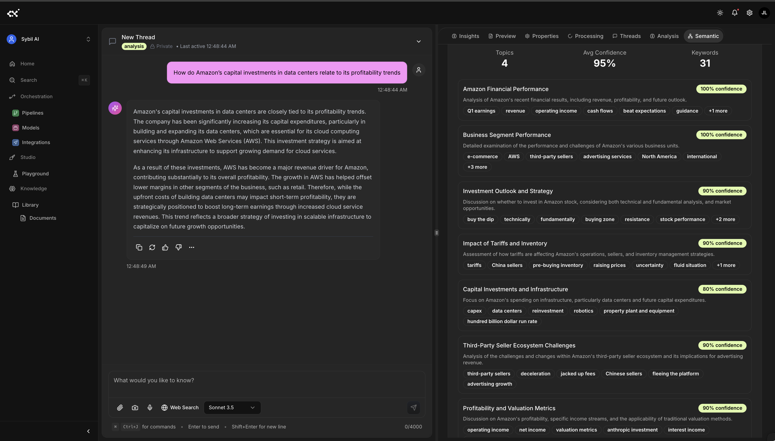Screen dimensions: 775x441
Task: Attach a file using the paperclip
Action: coord(120,407)
